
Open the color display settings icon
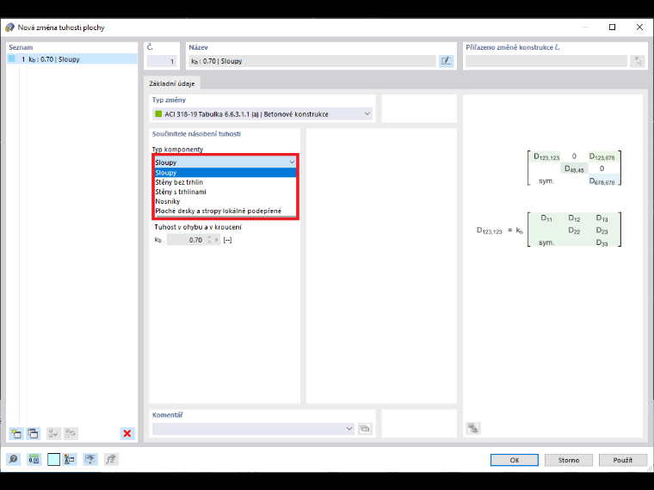[x=70, y=460]
